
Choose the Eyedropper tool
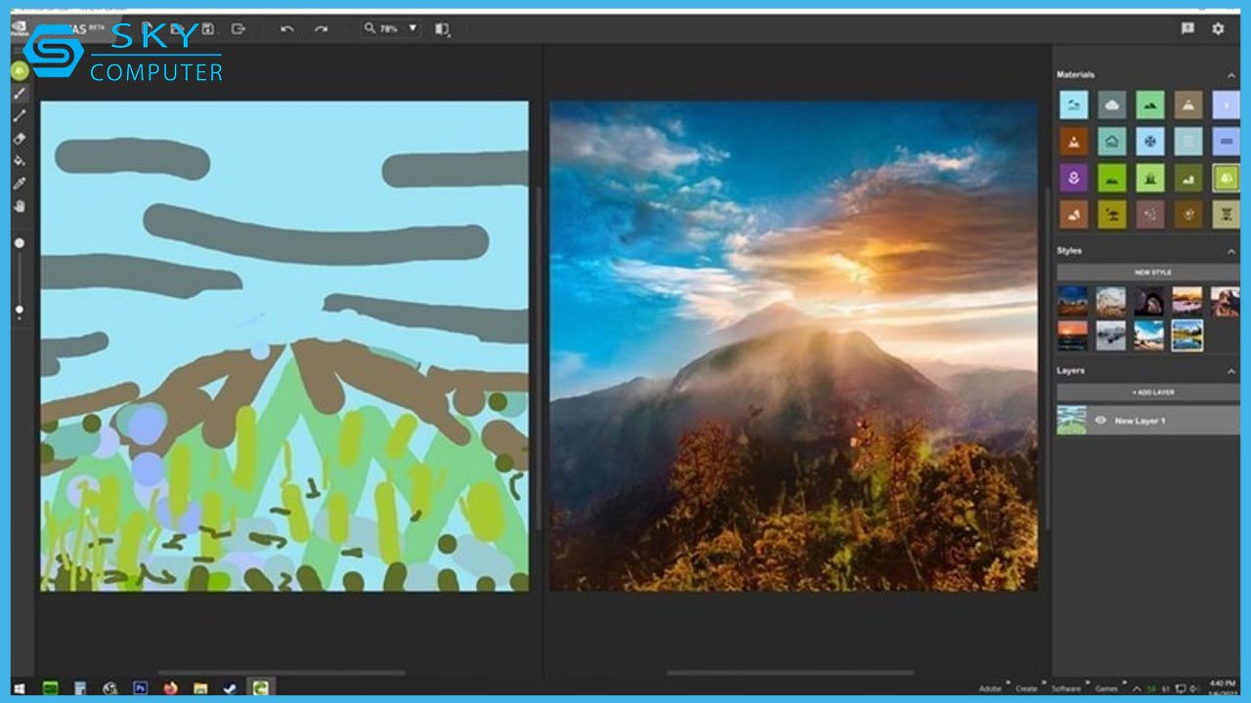pos(20,184)
